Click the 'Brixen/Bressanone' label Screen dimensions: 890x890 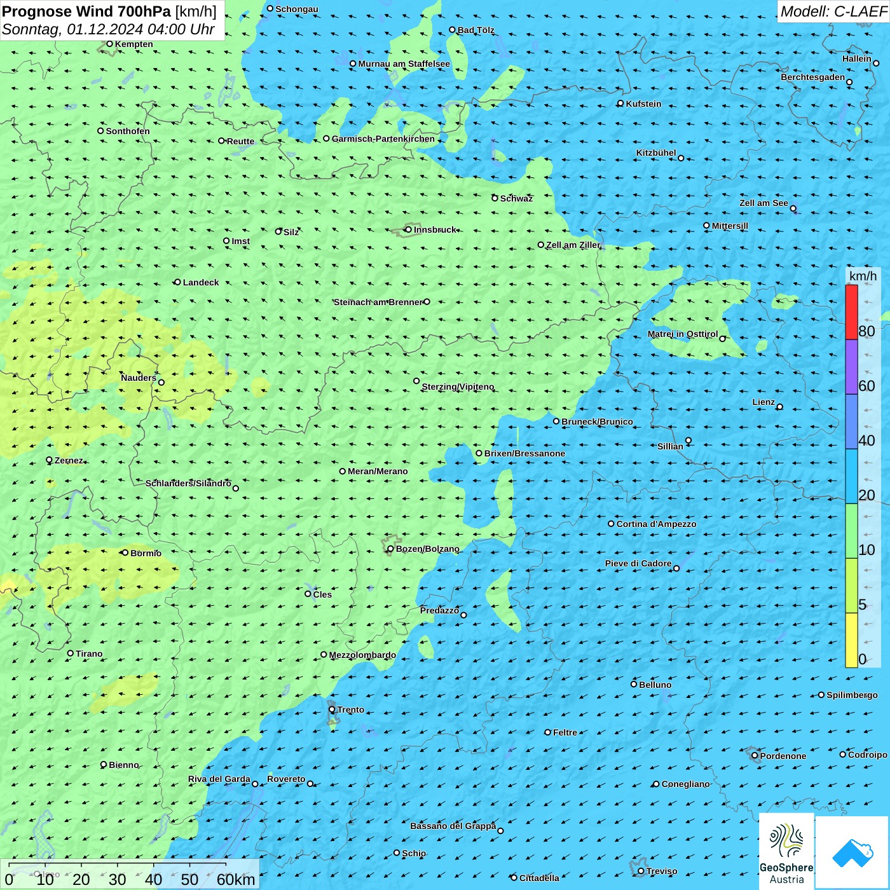524,453
